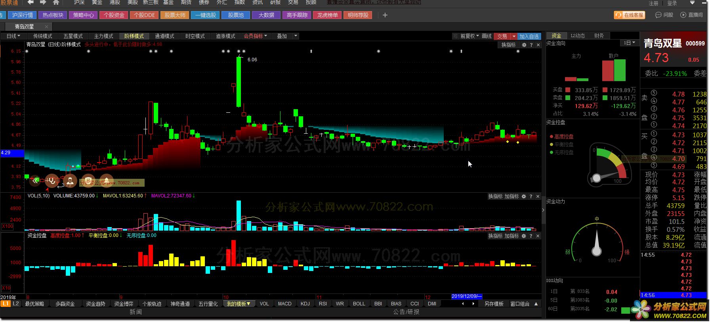Open the 直播间 live room
710x322 pixels.
tap(691, 15)
